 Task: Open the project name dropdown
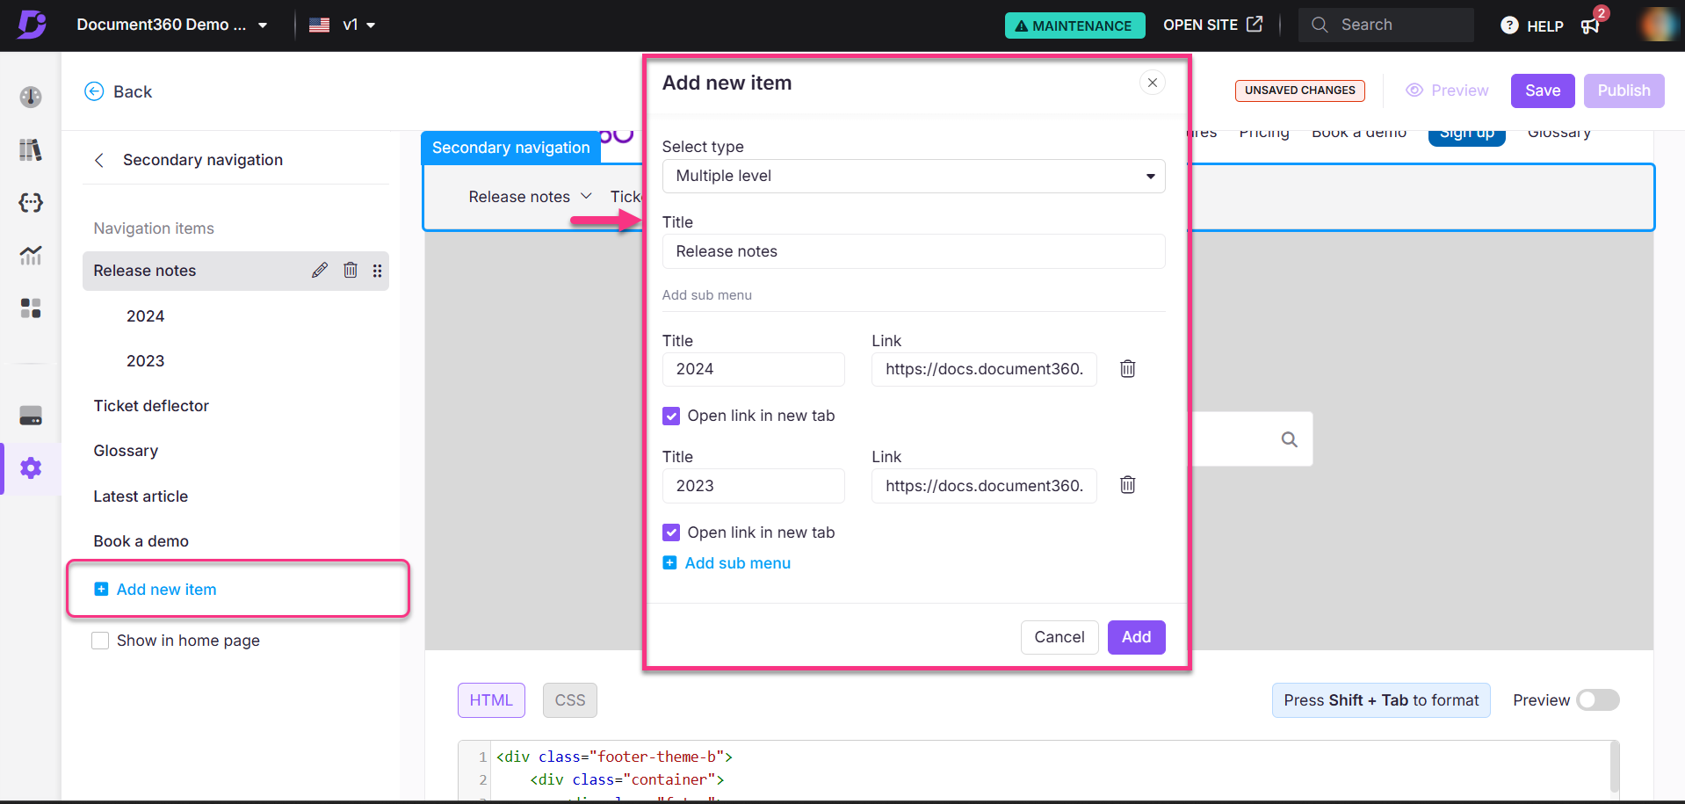(172, 25)
